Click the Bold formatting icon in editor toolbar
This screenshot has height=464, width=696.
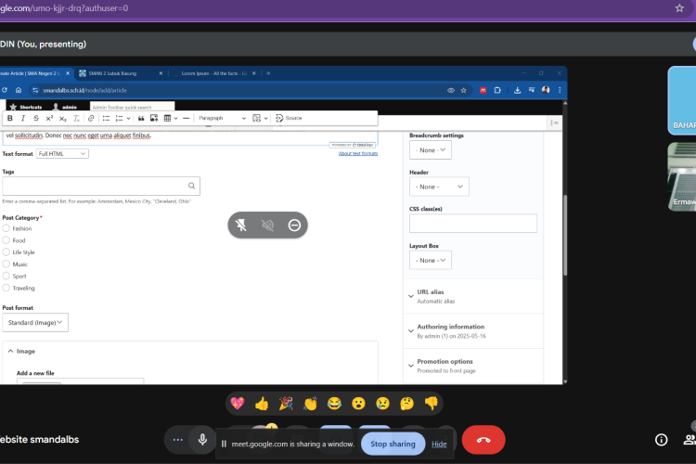tap(10, 119)
